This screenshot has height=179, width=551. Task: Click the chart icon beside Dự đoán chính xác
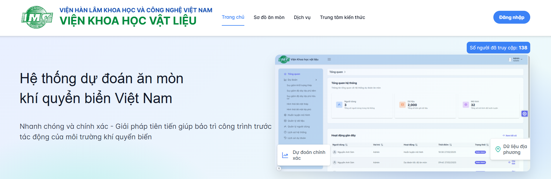[285, 155]
